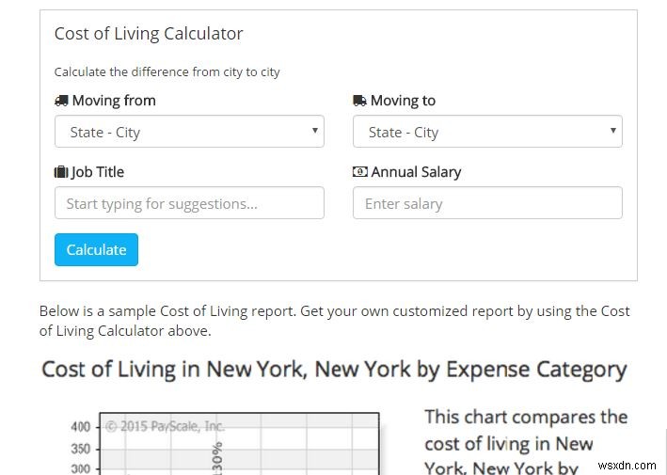This screenshot has width=667, height=475.
Task: Click the PayScale copyright watermark in the chart
Action: [166, 426]
